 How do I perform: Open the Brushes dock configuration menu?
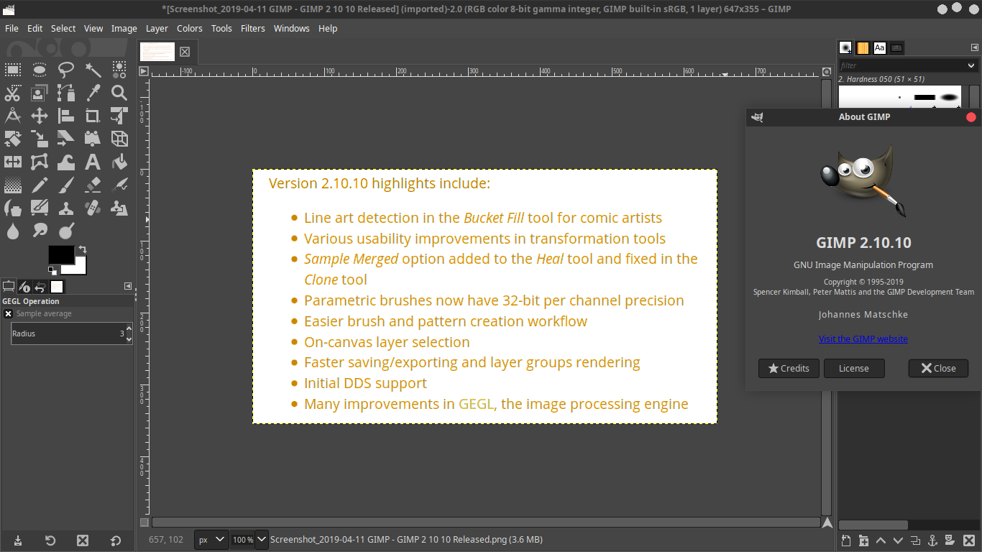tap(975, 47)
